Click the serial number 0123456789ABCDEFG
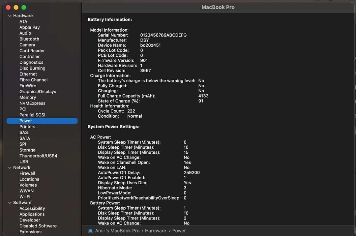The image size is (356, 236). coord(163,35)
